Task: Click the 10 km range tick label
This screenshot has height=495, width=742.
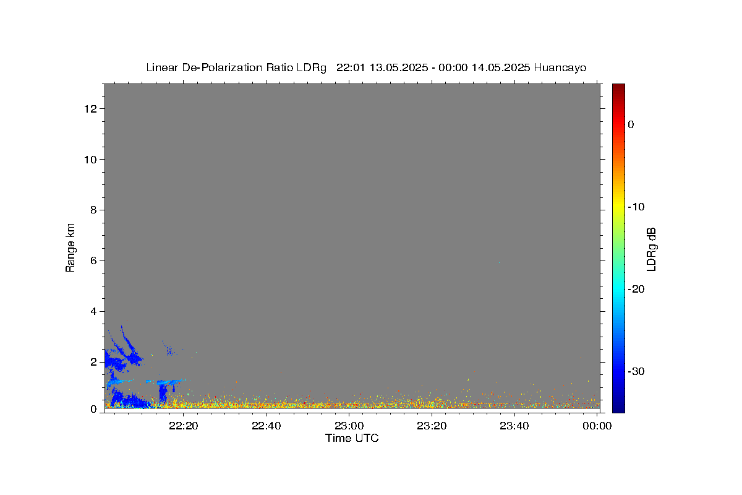Action: [91, 160]
